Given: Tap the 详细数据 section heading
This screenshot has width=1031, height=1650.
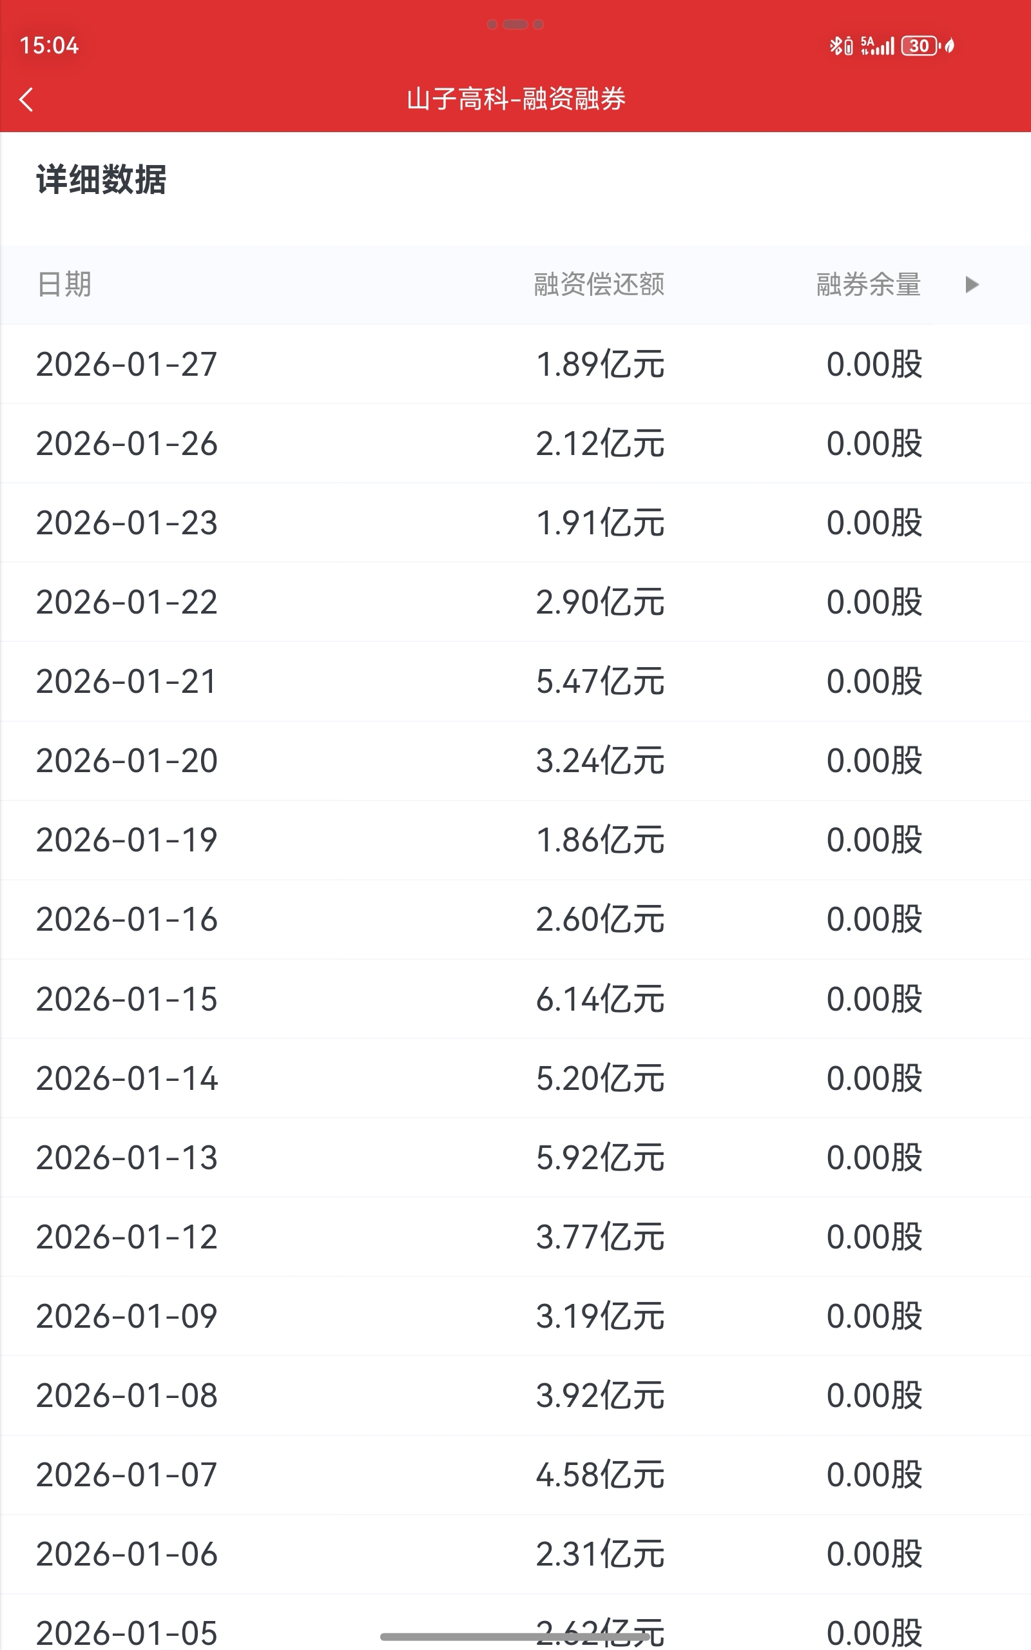Looking at the screenshot, I should point(101,180).
